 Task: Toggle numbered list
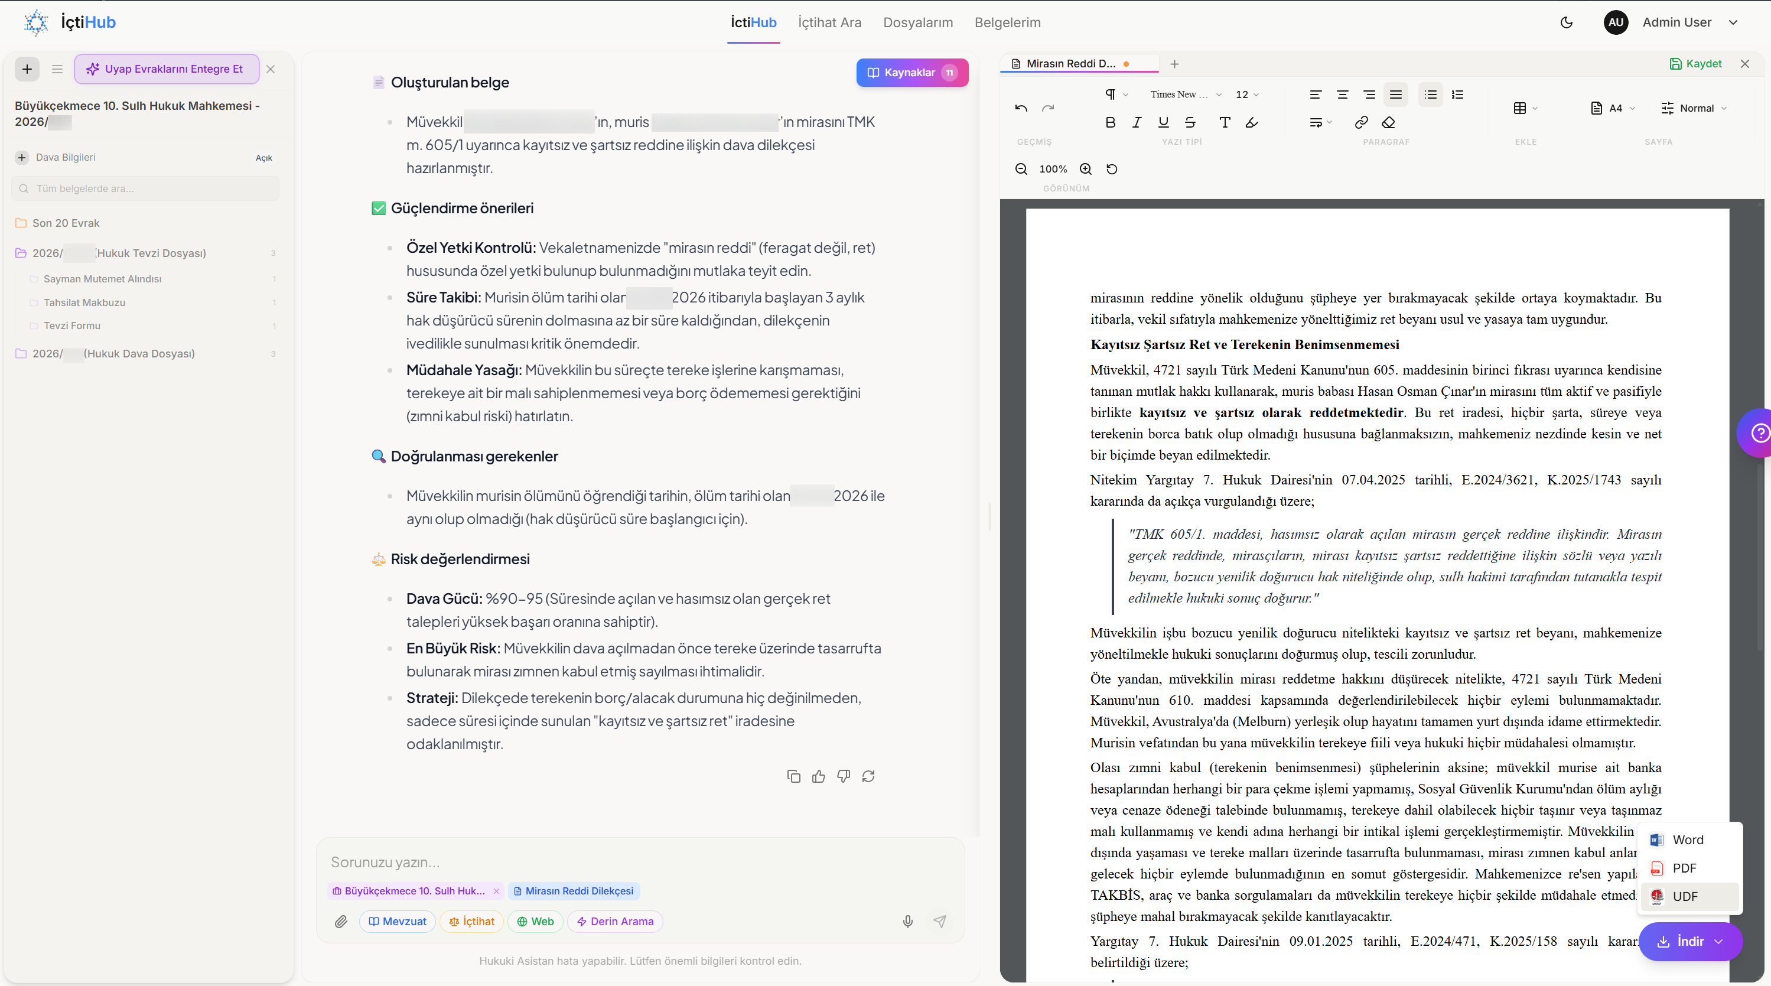click(1457, 94)
